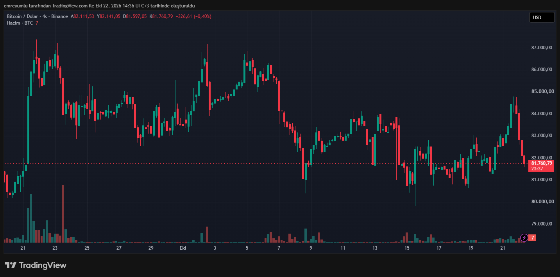Select the Hacim · BTC volume legend

point(20,23)
